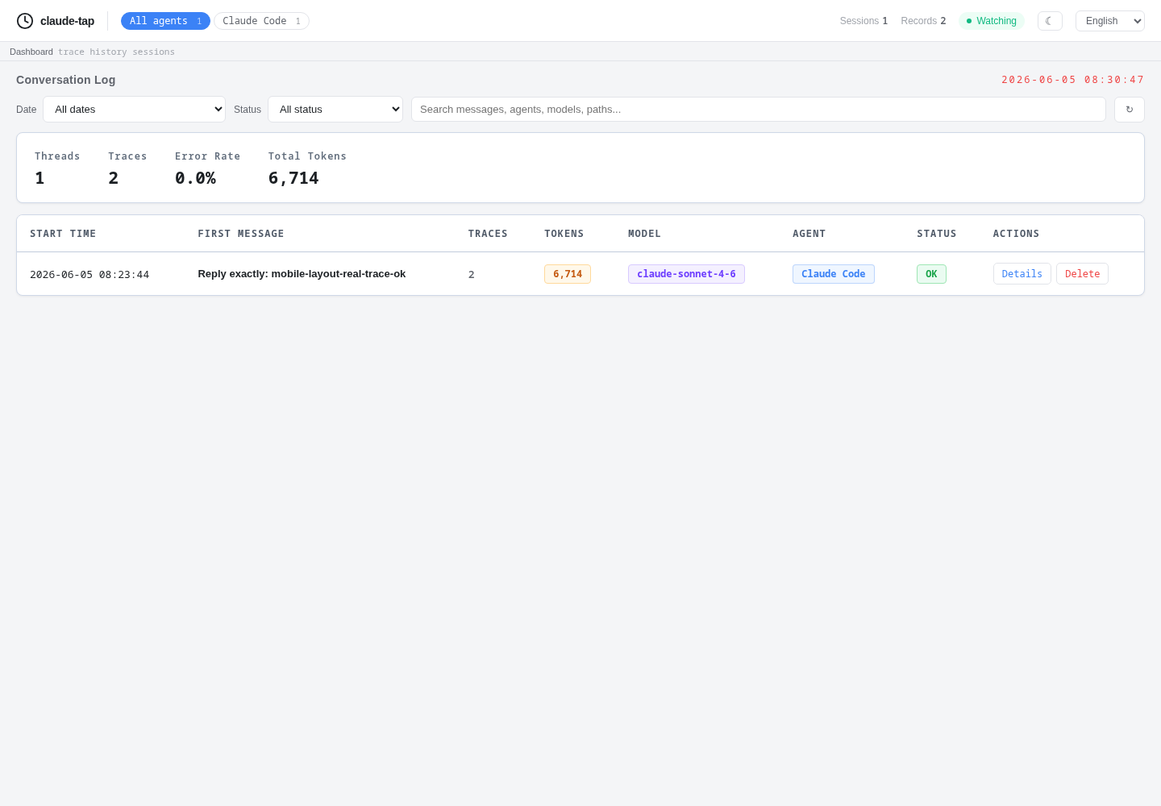The image size is (1161, 806).
Task: Click the Claude Code agent badge in row
Action: click(x=834, y=274)
